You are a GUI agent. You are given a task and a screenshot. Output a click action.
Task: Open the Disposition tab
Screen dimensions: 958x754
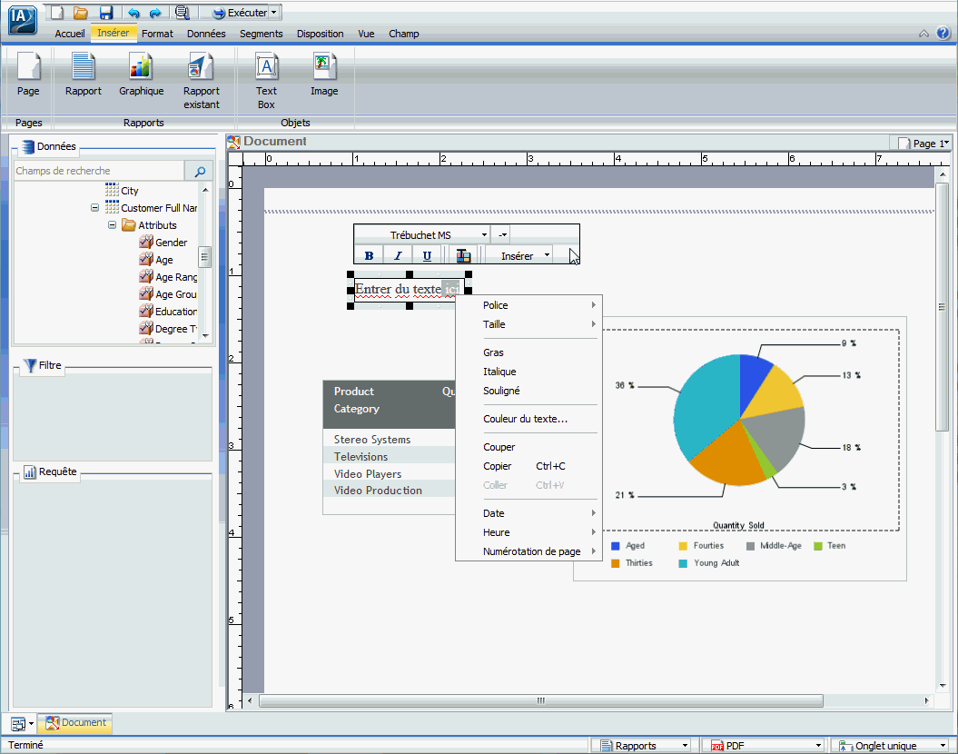(x=320, y=34)
